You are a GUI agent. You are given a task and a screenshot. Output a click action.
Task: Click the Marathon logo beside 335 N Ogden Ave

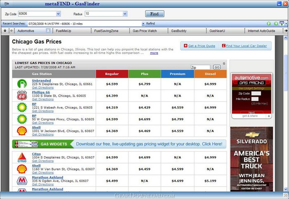tap(22, 181)
